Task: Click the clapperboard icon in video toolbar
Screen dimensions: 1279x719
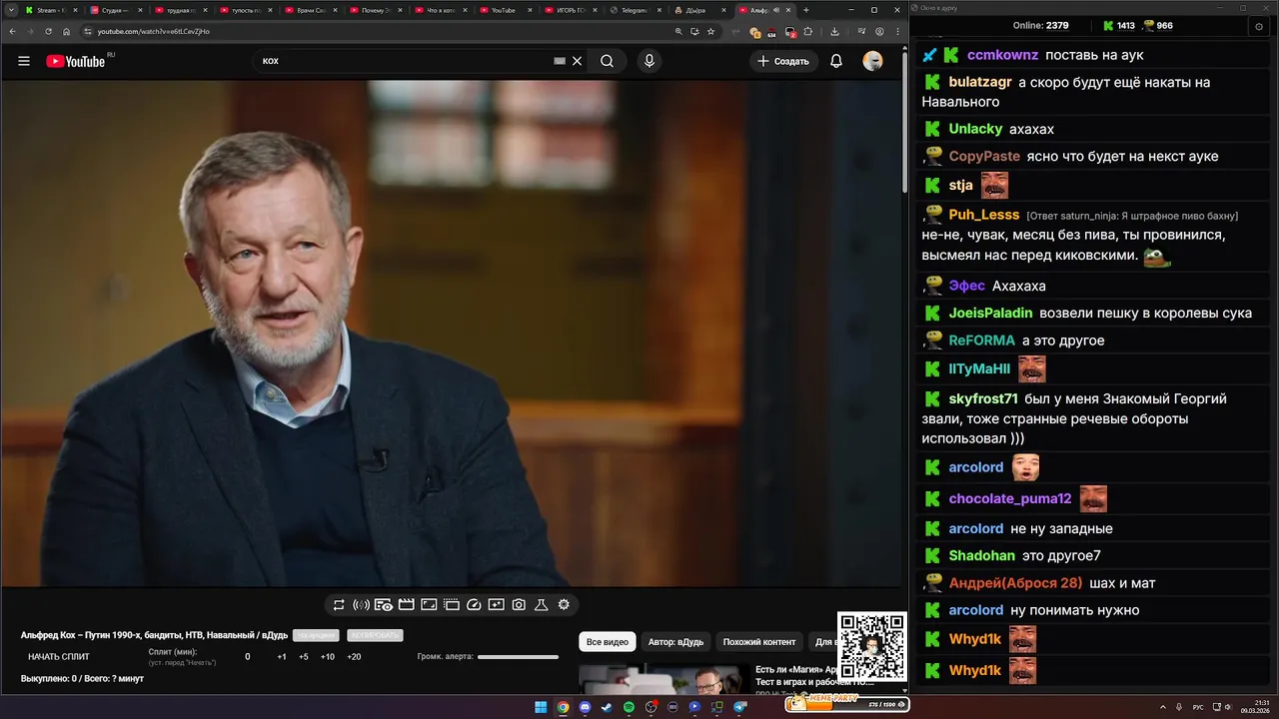Action: [x=407, y=605]
